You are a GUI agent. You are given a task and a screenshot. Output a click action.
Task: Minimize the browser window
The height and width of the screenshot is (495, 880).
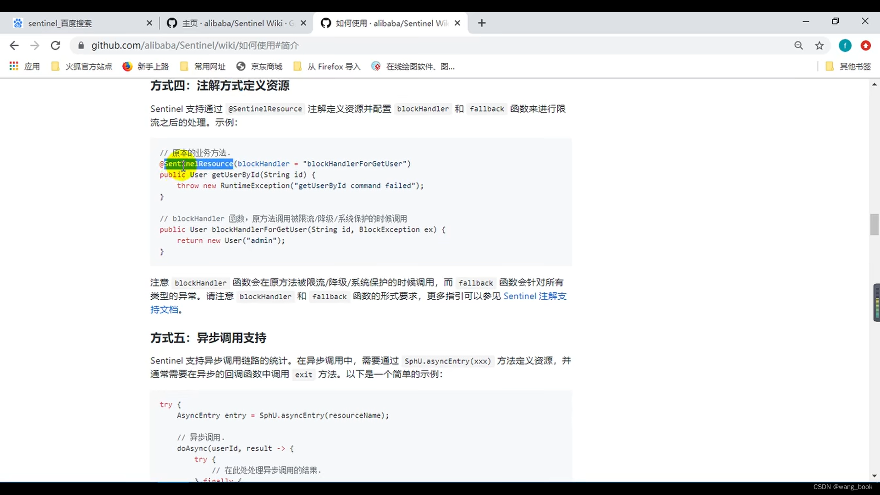(x=806, y=21)
